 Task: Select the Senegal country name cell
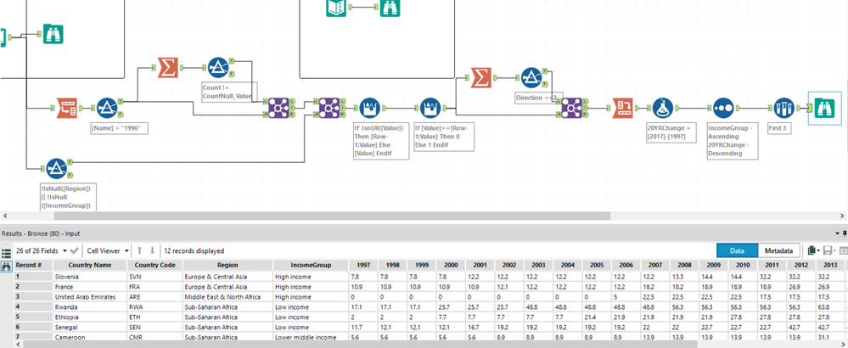[90, 327]
